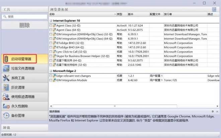Click version 147.0.3912.60 of IETOEdge BHO (32-位)
221x138 pixels.
click(x=137, y=43)
